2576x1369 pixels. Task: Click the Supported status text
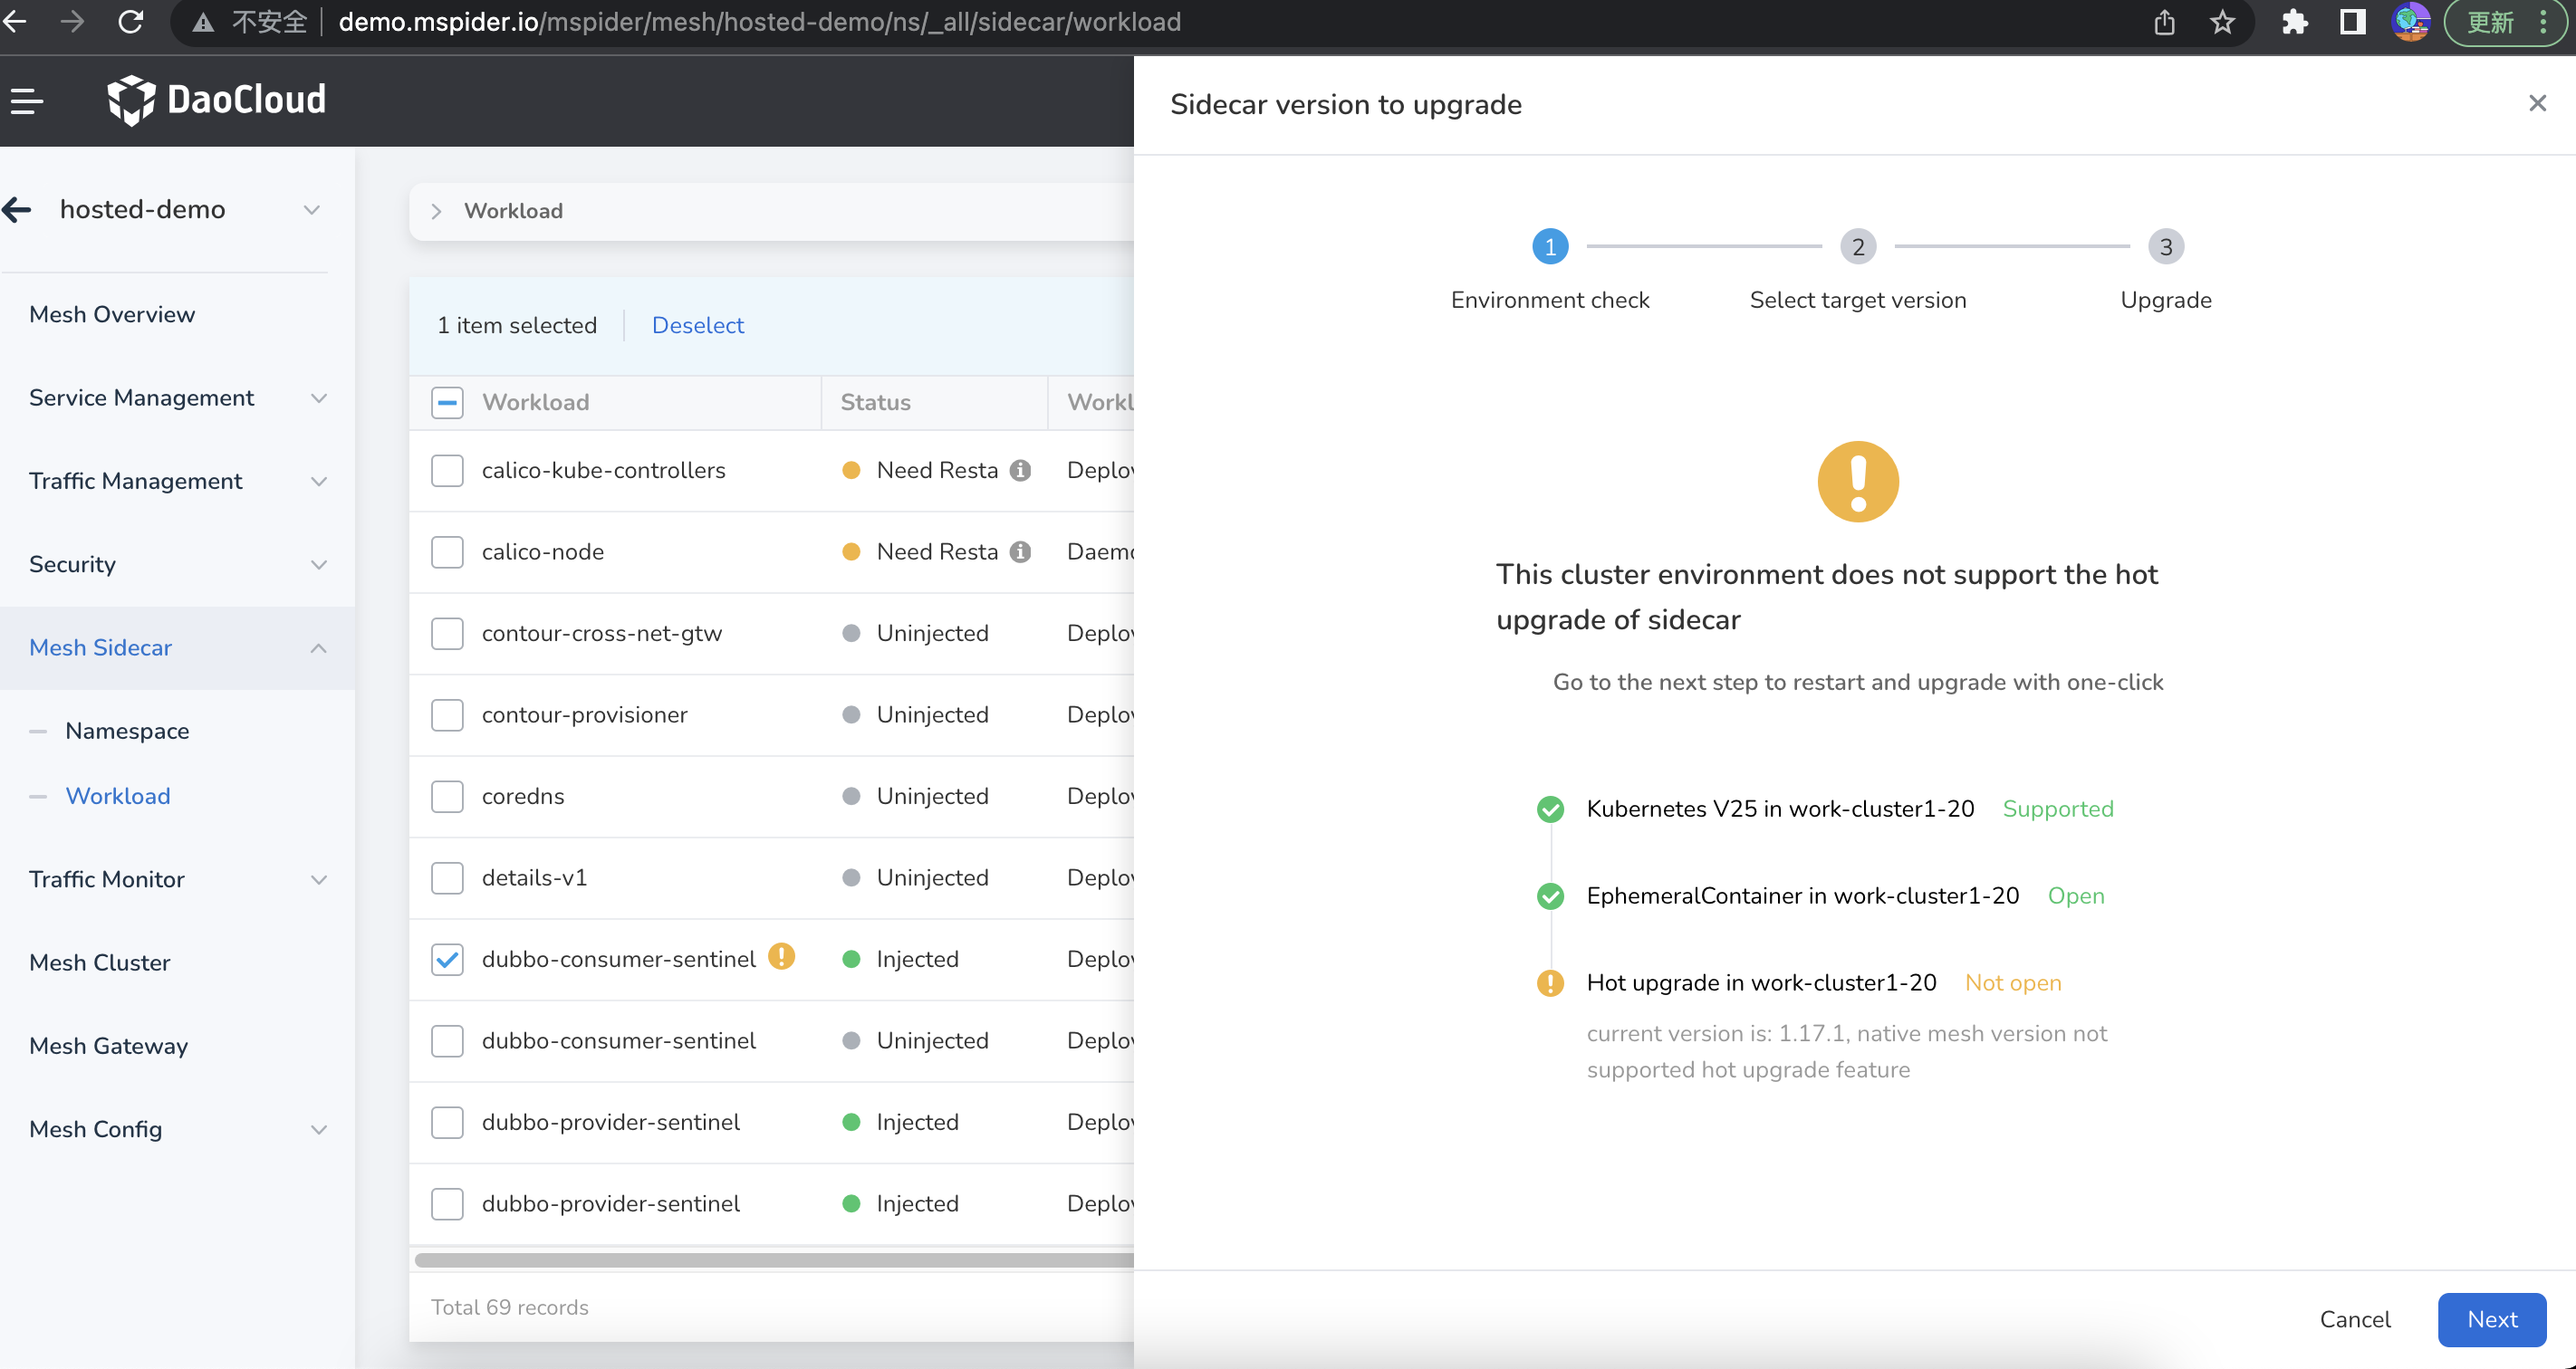tap(2058, 809)
